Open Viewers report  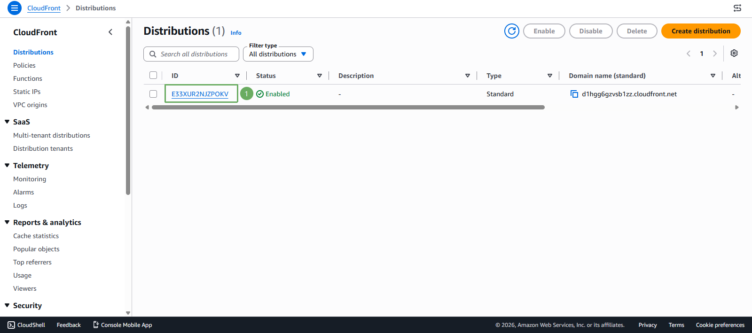(x=25, y=288)
